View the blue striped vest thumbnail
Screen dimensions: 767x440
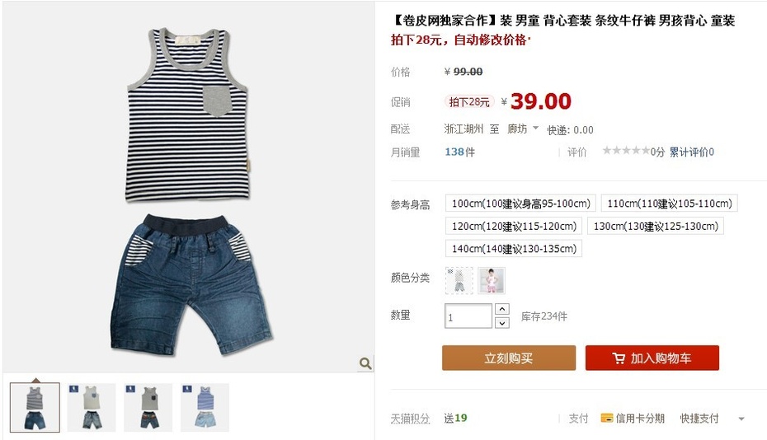(205, 407)
